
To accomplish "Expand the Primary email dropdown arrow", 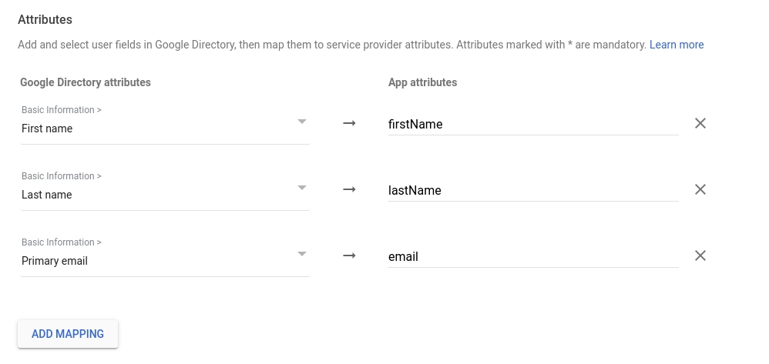I will pyautogui.click(x=302, y=254).
